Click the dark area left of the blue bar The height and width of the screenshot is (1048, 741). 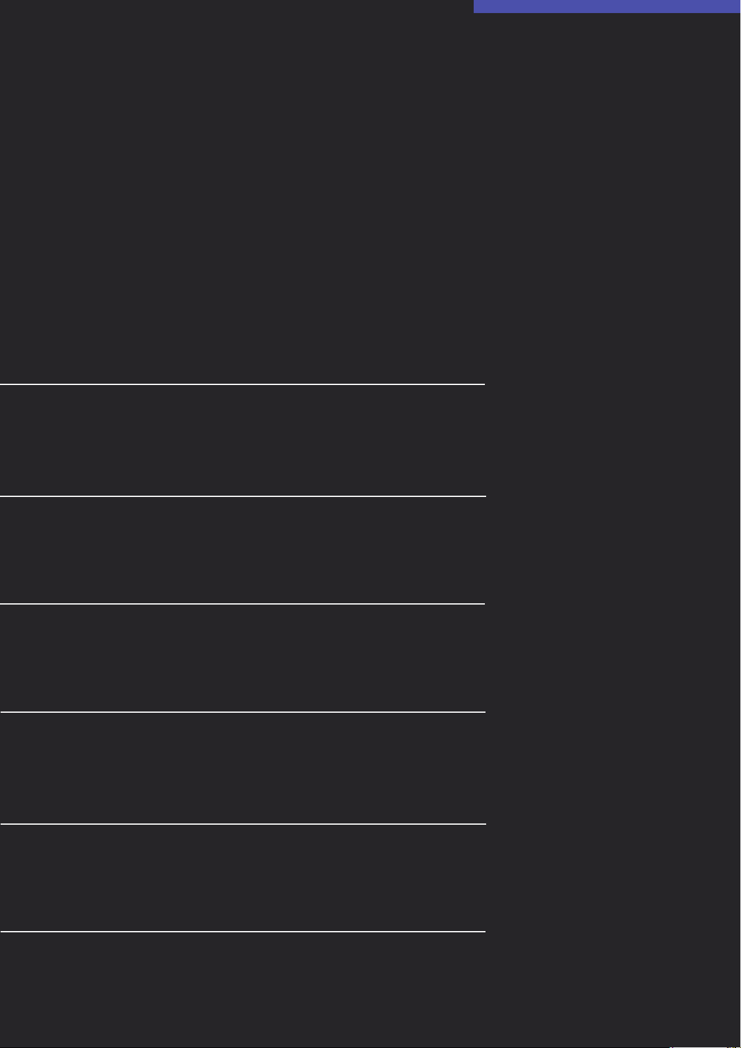(x=236, y=6)
